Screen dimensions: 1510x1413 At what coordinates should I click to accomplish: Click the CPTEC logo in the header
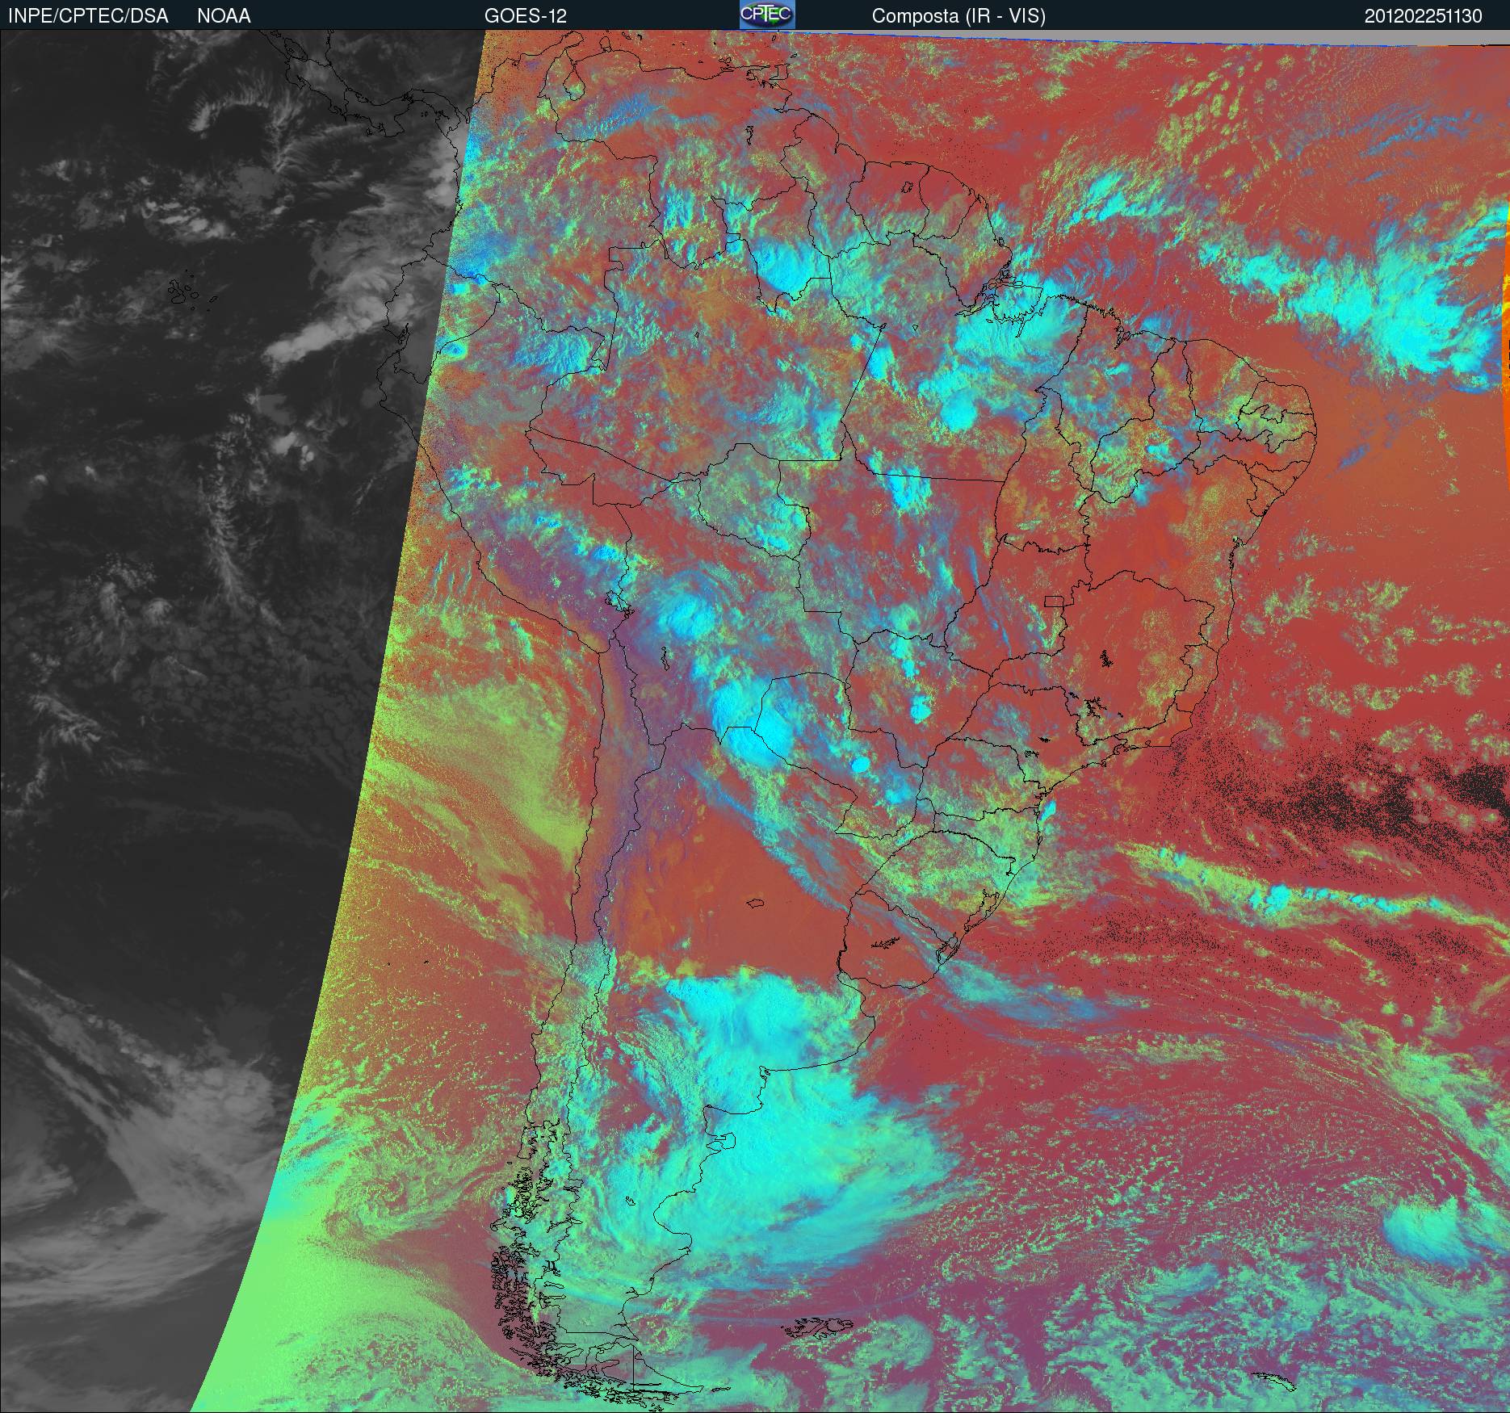pos(766,15)
